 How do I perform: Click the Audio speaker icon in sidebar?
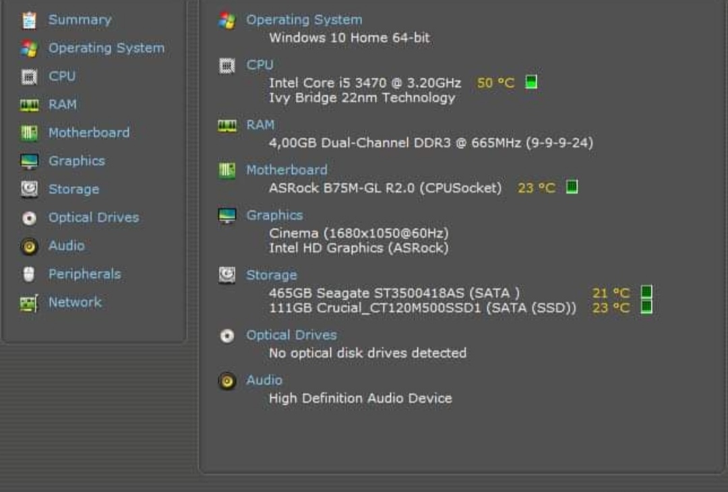29,247
